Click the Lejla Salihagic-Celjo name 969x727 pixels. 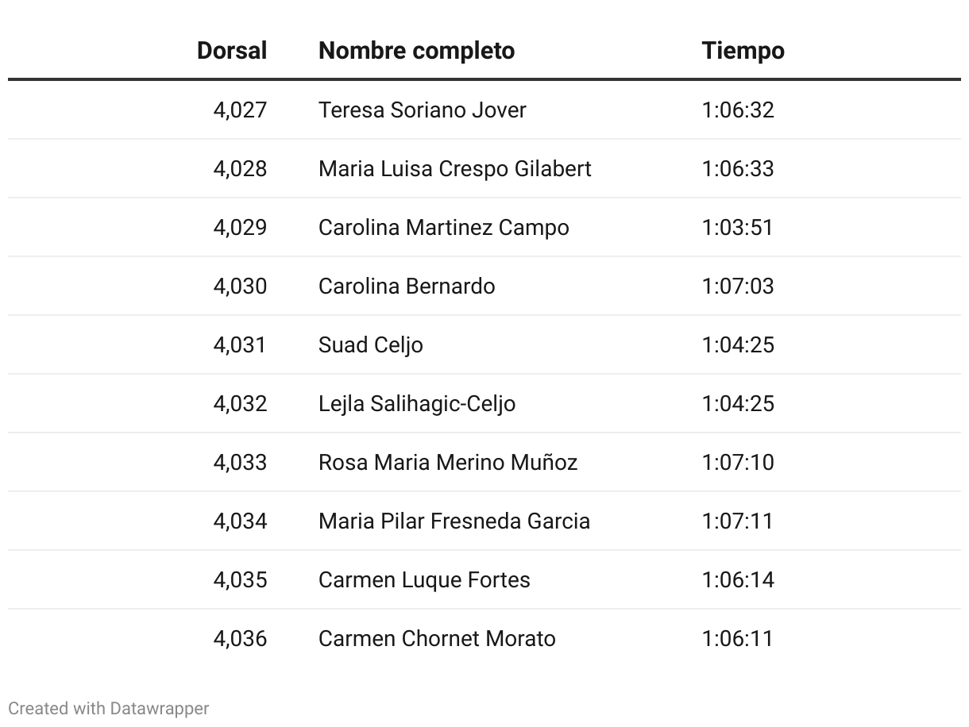[x=417, y=404]
